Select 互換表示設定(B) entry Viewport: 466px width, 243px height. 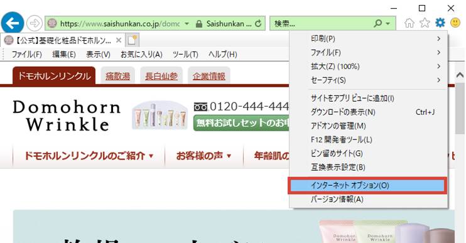[x=368, y=167]
